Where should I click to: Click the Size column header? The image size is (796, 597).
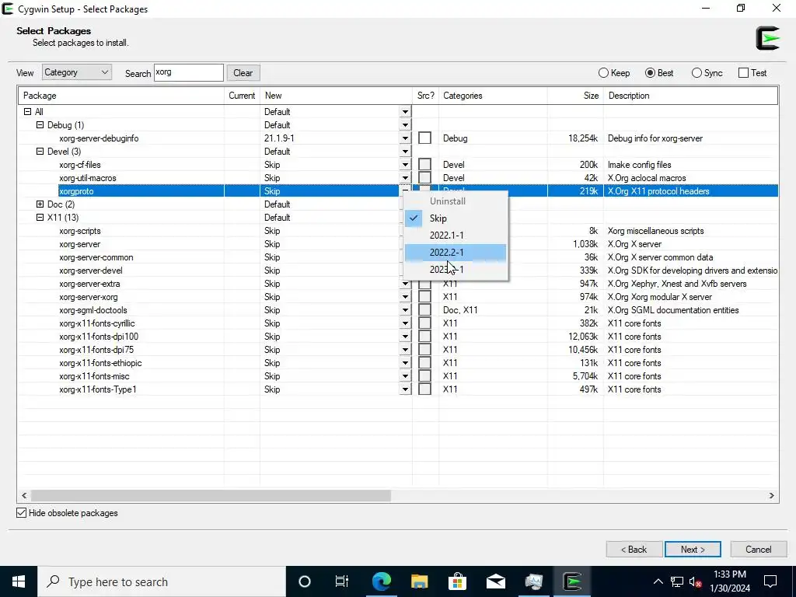576,96
